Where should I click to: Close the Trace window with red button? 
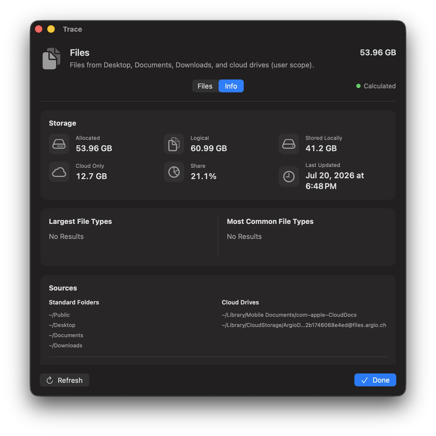coord(39,29)
